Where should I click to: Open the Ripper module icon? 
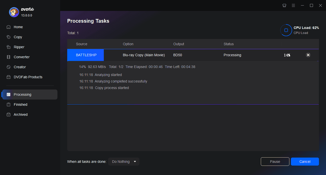pyautogui.click(x=8, y=47)
